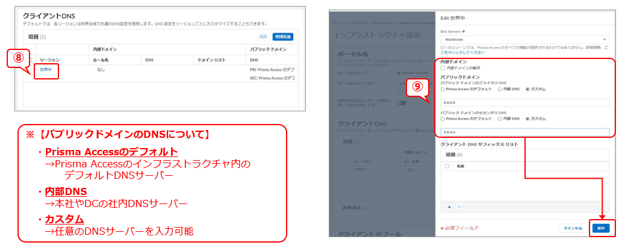Select 内部 DNS for secondary public DNS
622x248 pixels.
point(500,119)
